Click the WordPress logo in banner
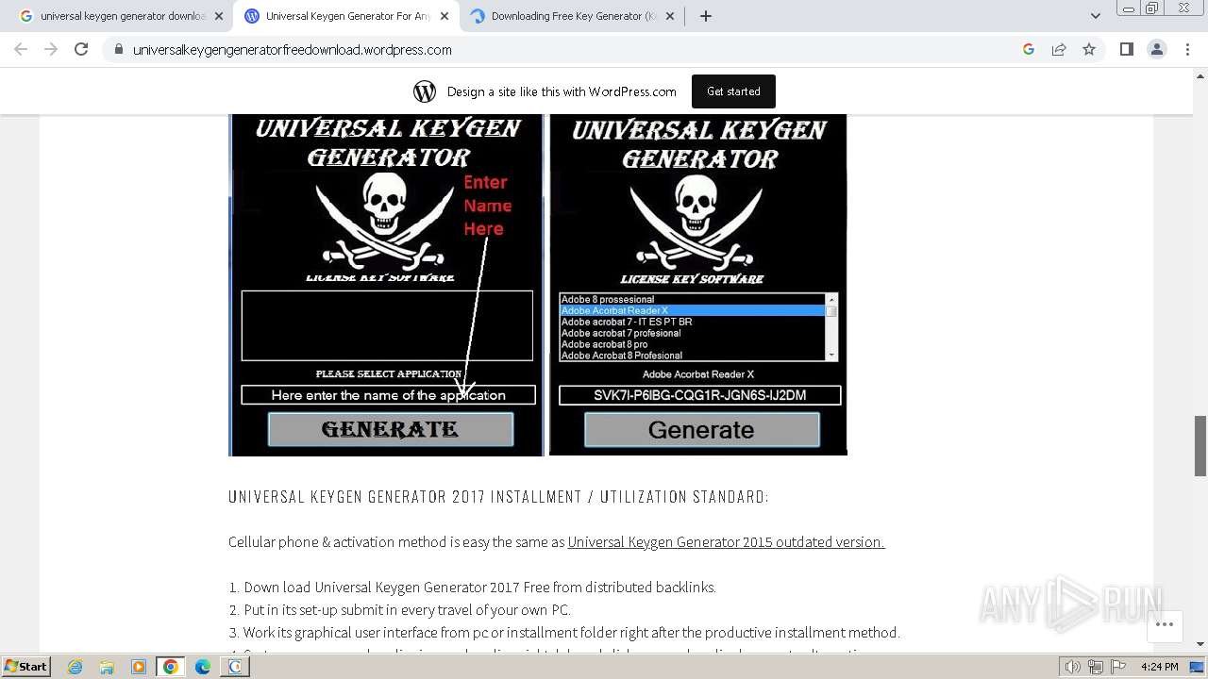This screenshot has height=679, width=1208. coord(425,91)
